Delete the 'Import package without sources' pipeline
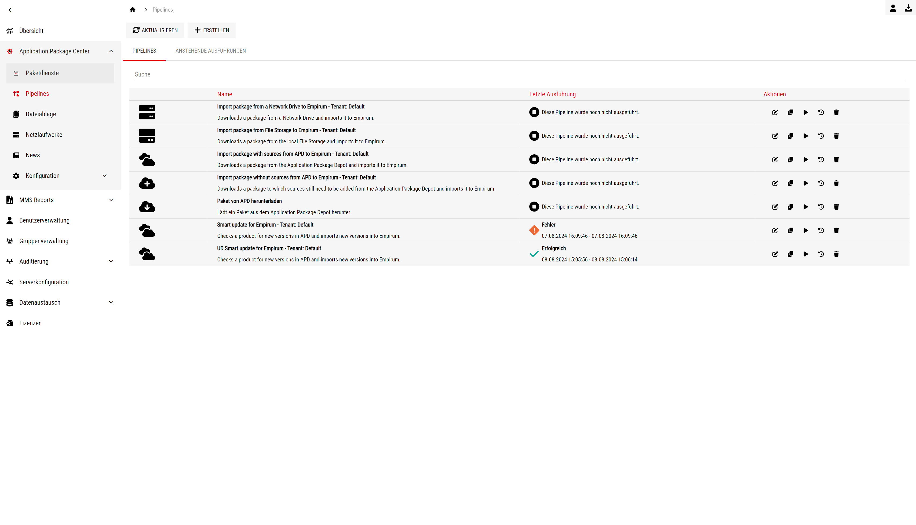Screen dimensions: 916x525 [x=836, y=183]
